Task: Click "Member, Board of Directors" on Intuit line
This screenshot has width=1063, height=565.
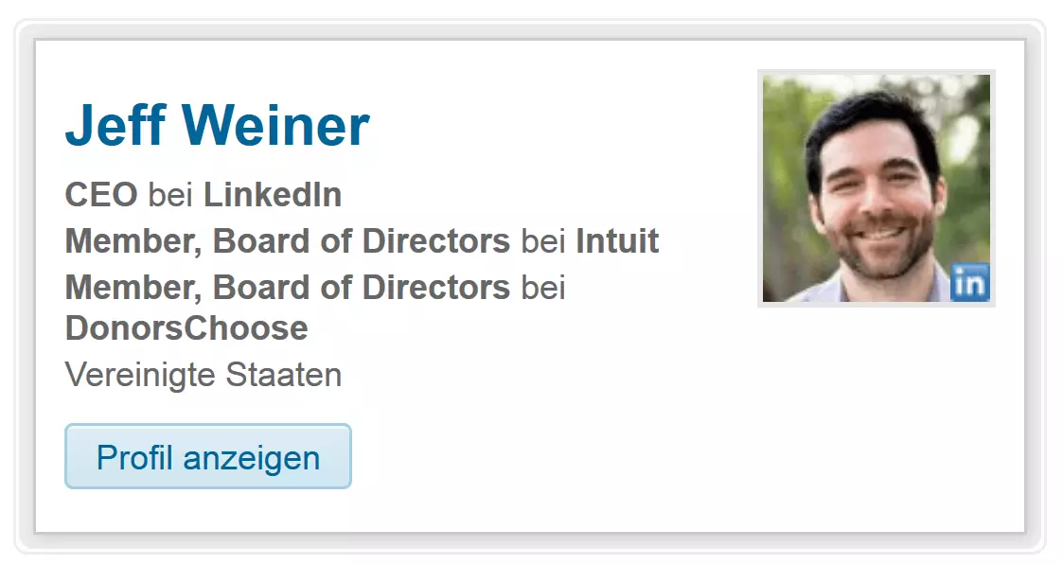Action: point(287,240)
